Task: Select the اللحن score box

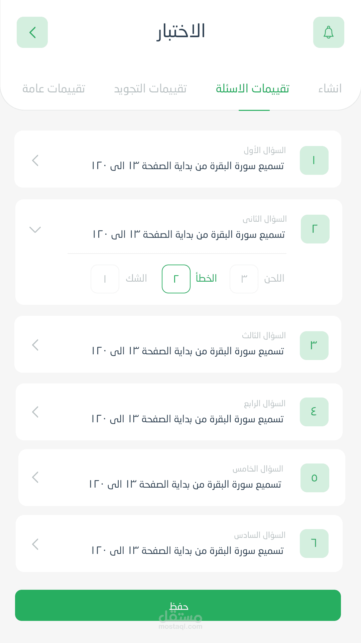Action: 244,279
